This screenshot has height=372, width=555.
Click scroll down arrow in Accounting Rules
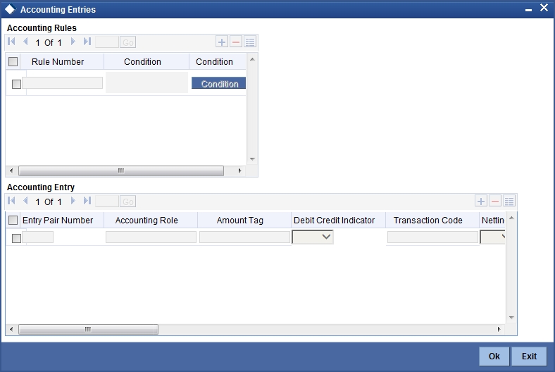[x=252, y=159]
